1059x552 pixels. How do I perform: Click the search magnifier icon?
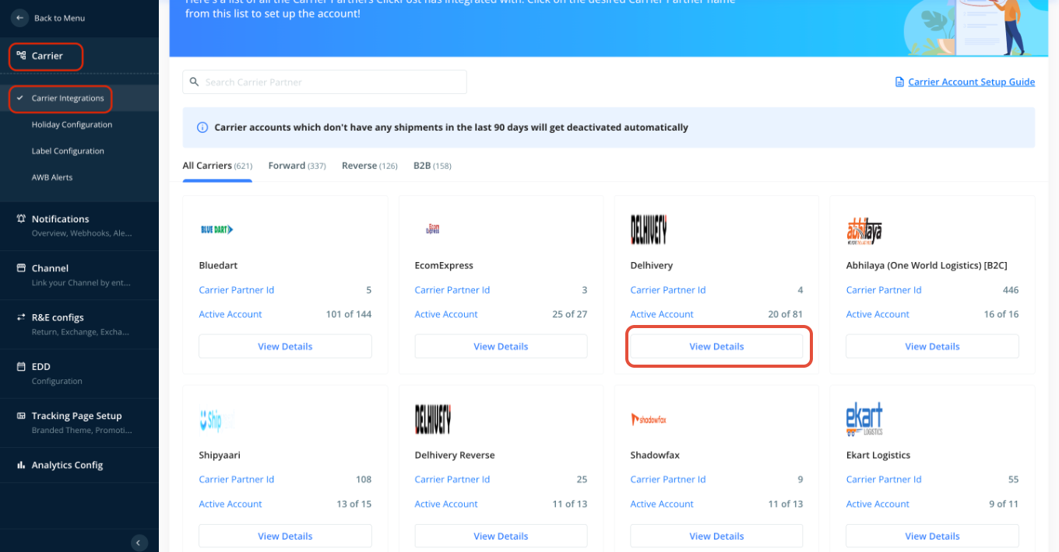point(195,82)
